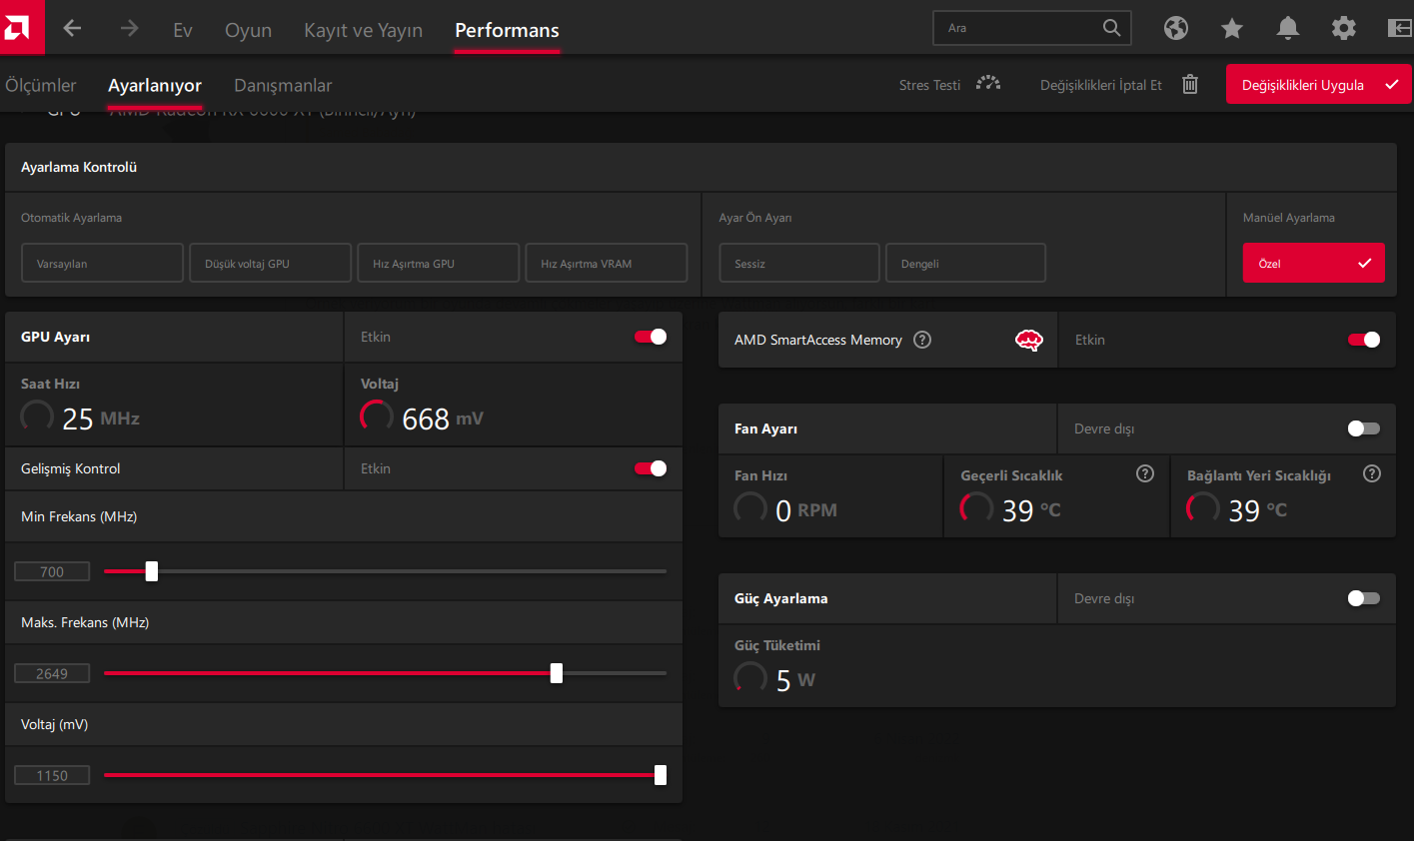Select the Ayarlanıyor tab

155,86
